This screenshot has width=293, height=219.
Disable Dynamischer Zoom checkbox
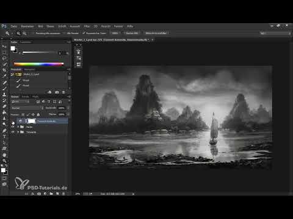pyautogui.click(x=84, y=33)
